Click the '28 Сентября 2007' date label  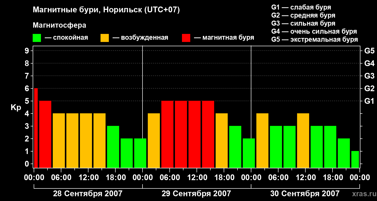pos(88,193)
